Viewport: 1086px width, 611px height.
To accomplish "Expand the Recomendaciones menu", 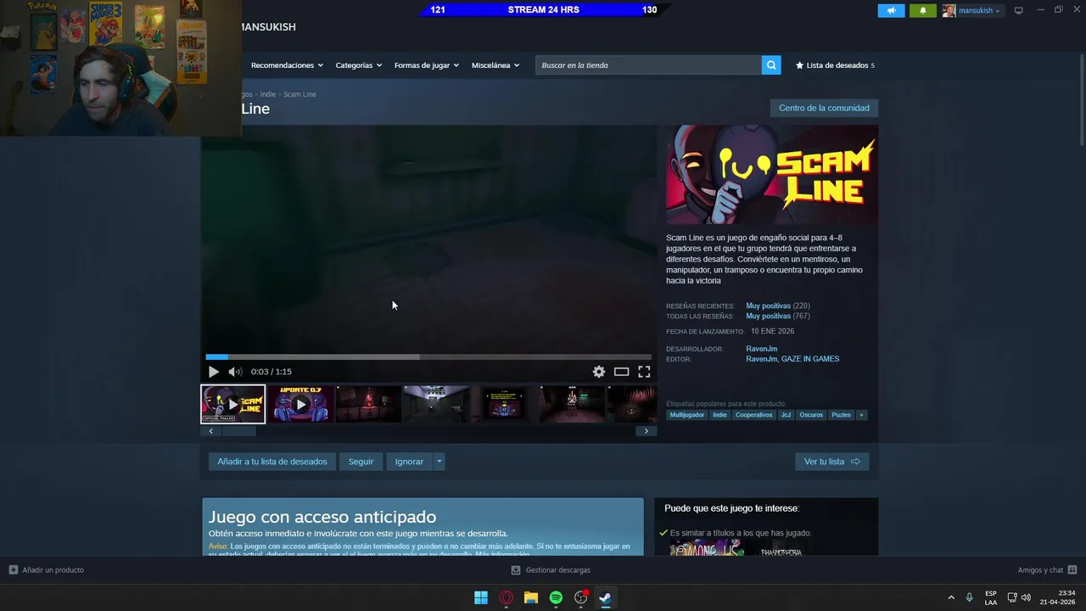I will (287, 65).
